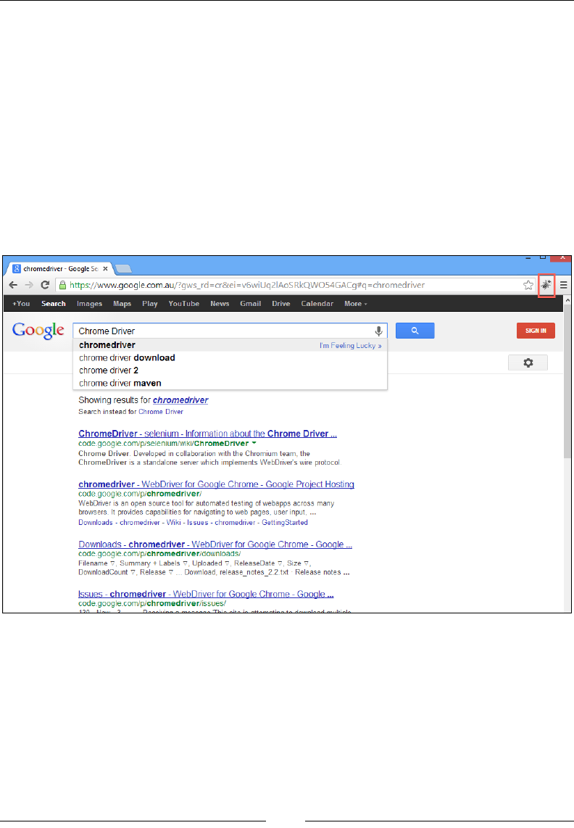Viewport: 574px width, 828px height.
Task: Open the Chrome hamburger menu
Action: (x=563, y=285)
